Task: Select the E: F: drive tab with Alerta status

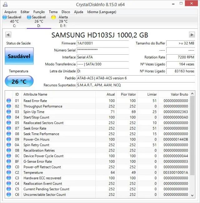Action: click(63, 21)
